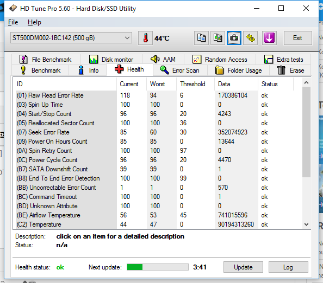Click the 3:41 countdown timer
Image resolution: width=323 pixels, height=283 pixels.
200,267
